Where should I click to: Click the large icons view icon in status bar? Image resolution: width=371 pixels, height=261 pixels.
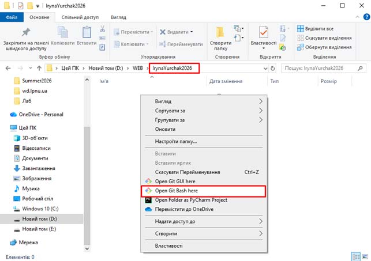pyautogui.click(x=365, y=256)
